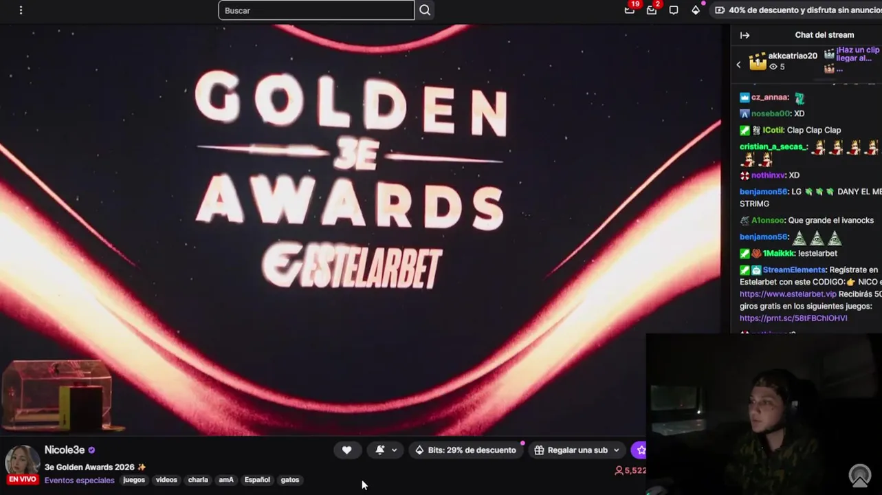Viewport: 882px width, 495px height.
Task: Click the EN VIVO live badge
Action: [x=22, y=480]
